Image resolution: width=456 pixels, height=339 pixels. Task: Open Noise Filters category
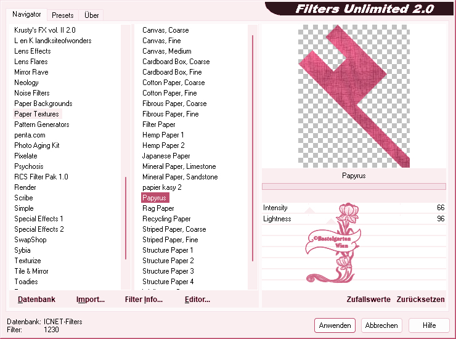32,93
